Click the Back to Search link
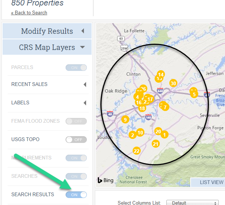 (29, 12)
